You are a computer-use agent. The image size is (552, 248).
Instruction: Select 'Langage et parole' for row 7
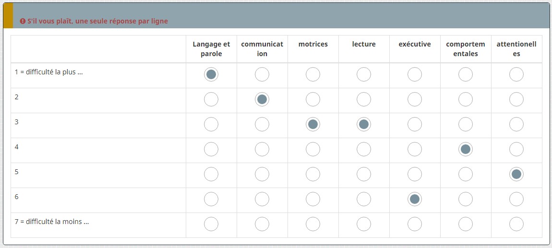pos(211,224)
